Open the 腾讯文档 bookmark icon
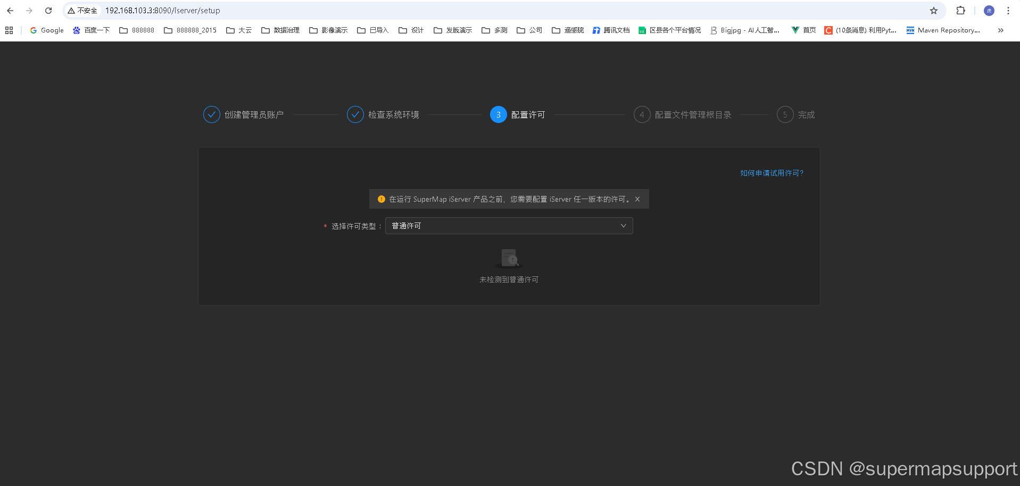 pos(596,30)
